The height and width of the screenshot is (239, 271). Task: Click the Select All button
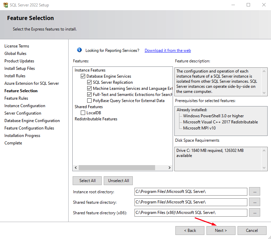pyautogui.click(x=87, y=181)
